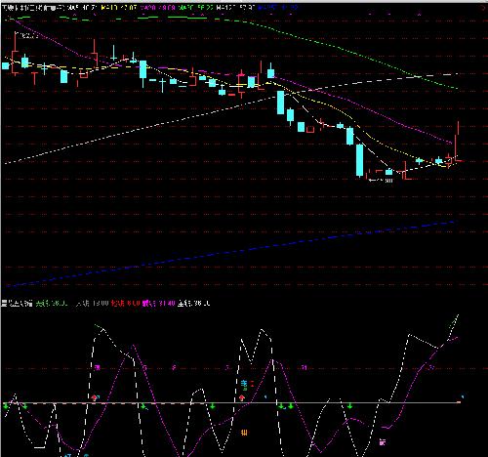Select the leftmost green down-arrow signal

point(6,406)
